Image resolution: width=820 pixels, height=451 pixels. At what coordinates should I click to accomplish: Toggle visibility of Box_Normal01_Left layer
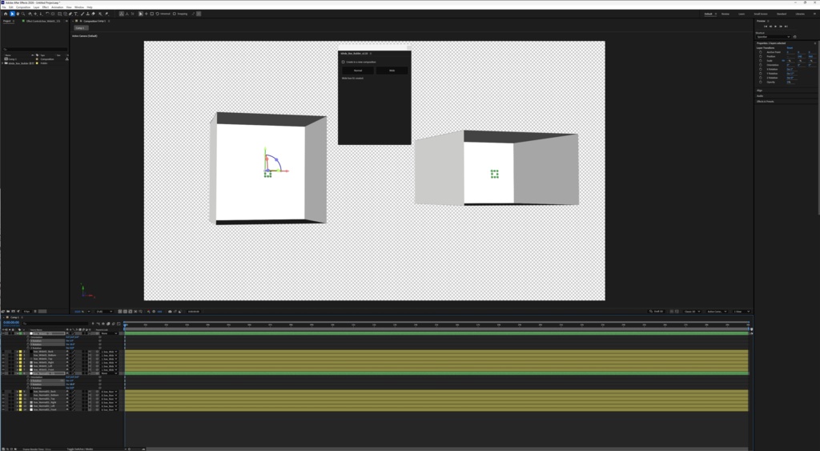coord(3,406)
